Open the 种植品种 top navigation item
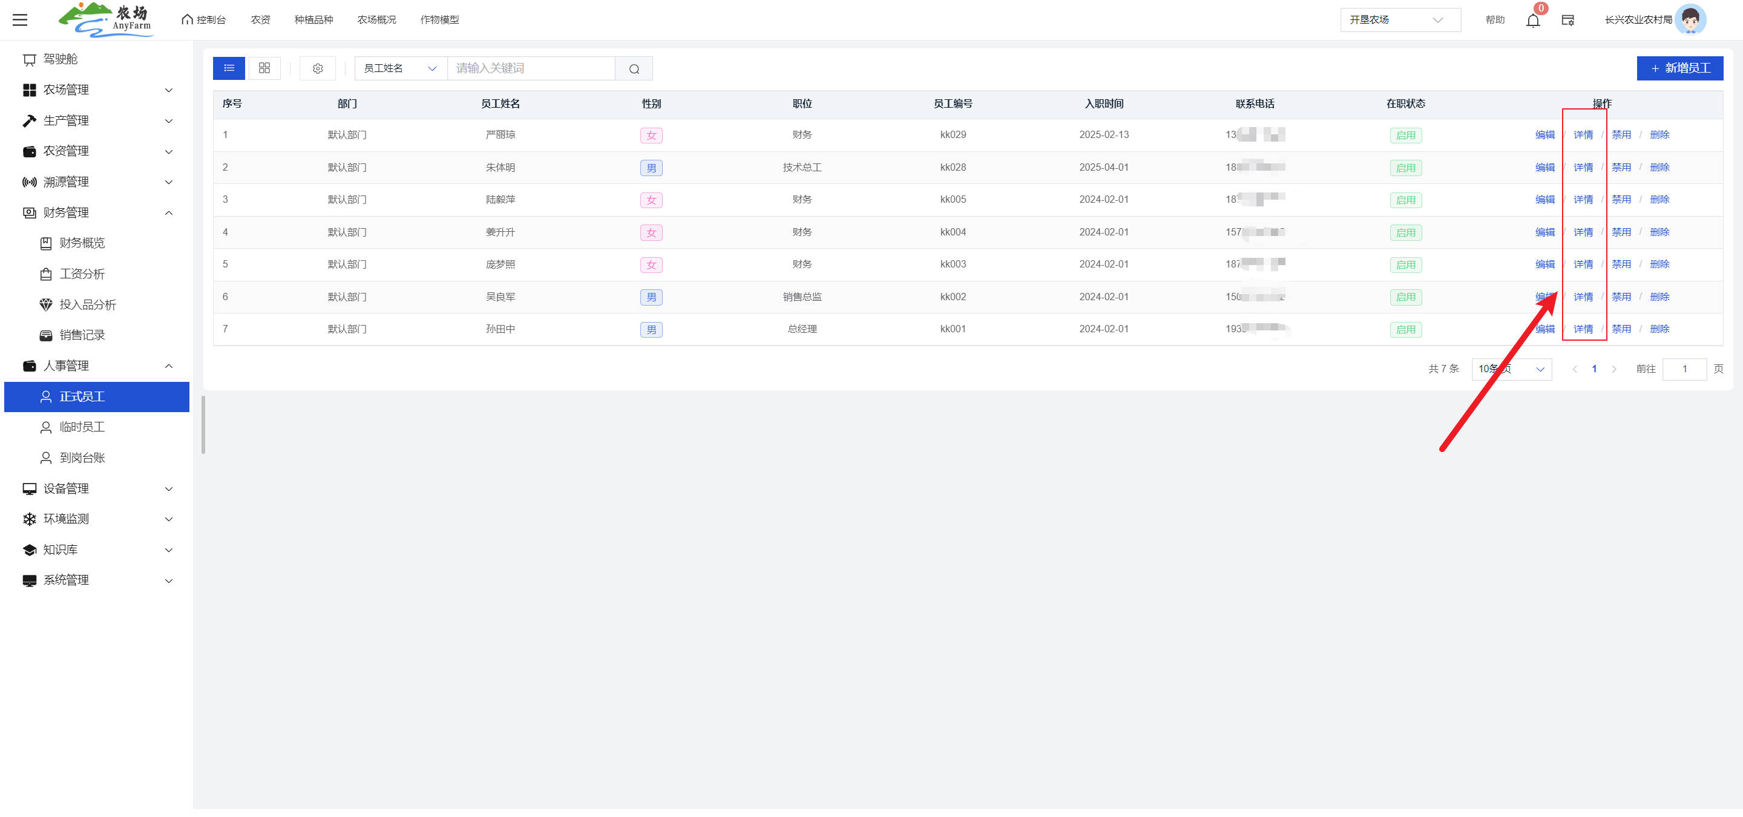Image resolution: width=1743 pixels, height=817 pixels. pyautogui.click(x=313, y=19)
